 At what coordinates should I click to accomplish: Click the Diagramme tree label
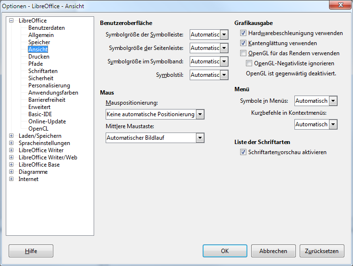click(x=33, y=172)
